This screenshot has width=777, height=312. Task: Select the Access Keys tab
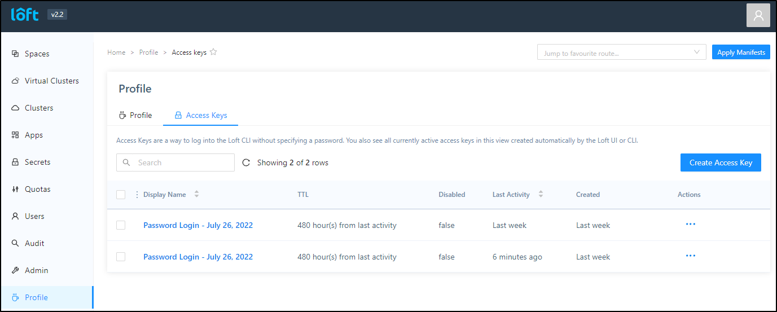(201, 115)
